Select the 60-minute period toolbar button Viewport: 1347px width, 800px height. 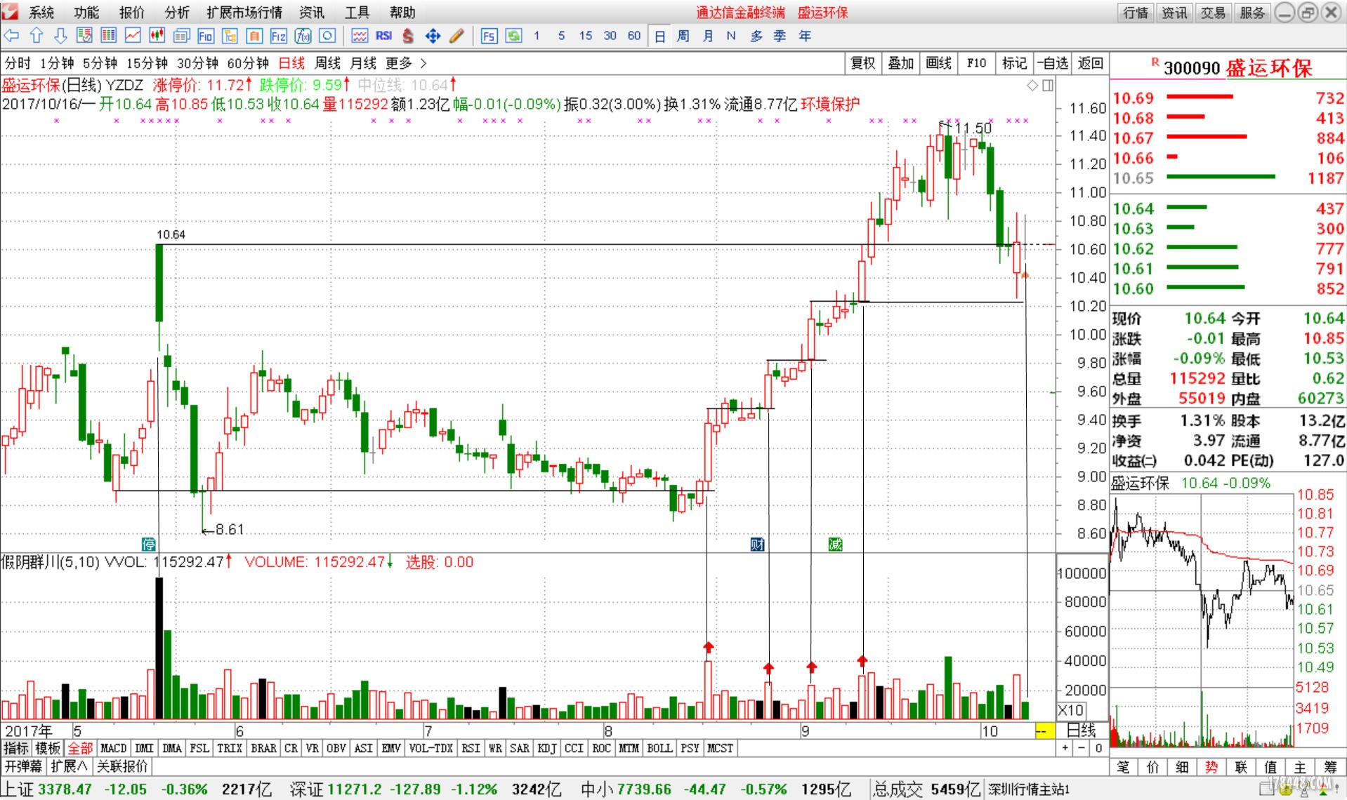pos(634,36)
